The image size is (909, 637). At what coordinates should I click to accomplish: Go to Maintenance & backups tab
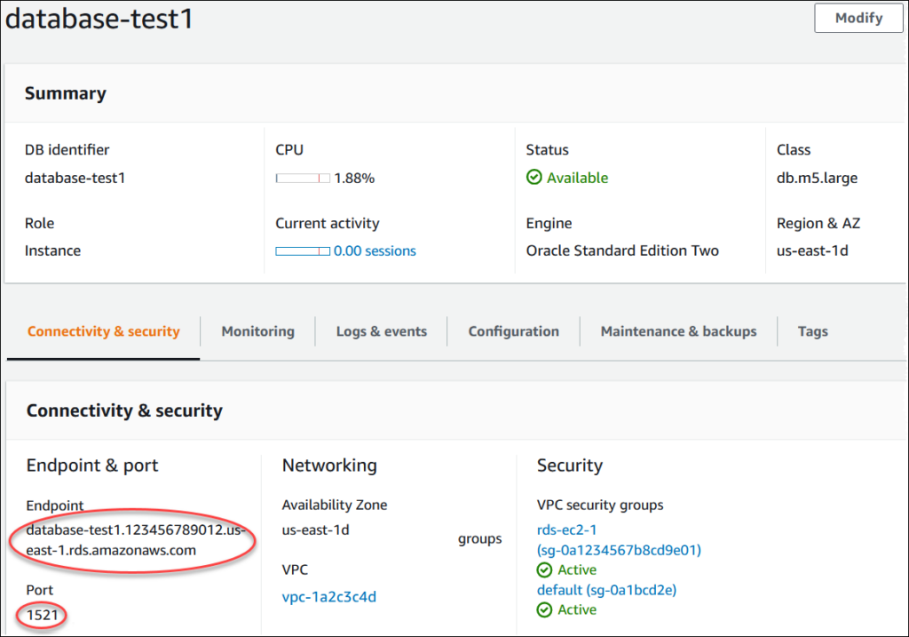[x=678, y=331]
